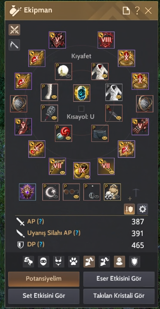
Task: Open the purple gem emblem slot
Action: tap(28, 192)
